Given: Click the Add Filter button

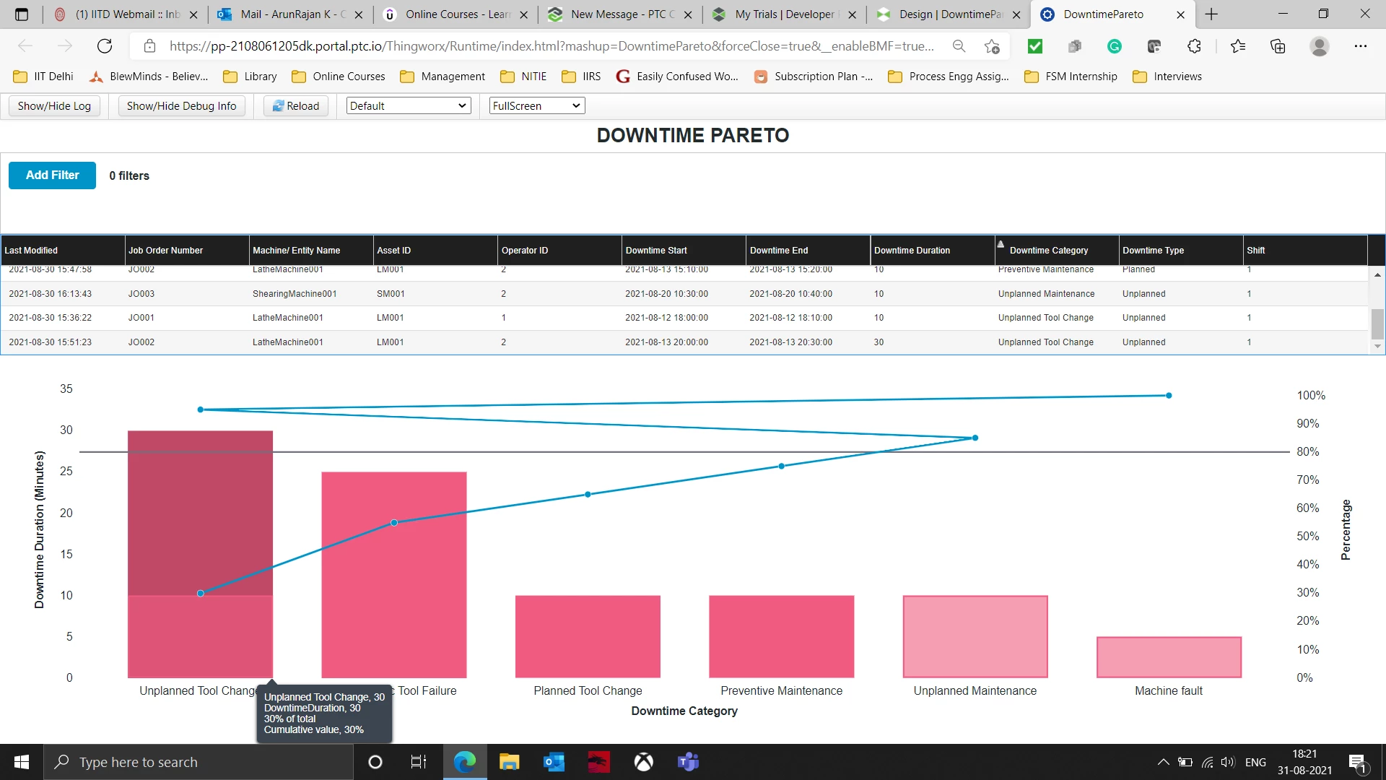Looking at the screenshot, I should coord(52,175).
